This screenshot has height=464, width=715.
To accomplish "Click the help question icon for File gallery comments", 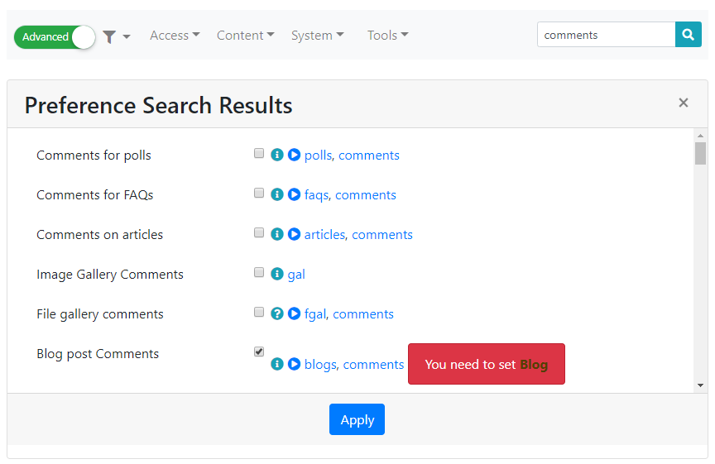I will 277,313.
